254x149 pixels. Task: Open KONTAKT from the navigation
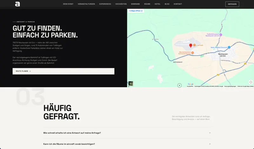178,4
